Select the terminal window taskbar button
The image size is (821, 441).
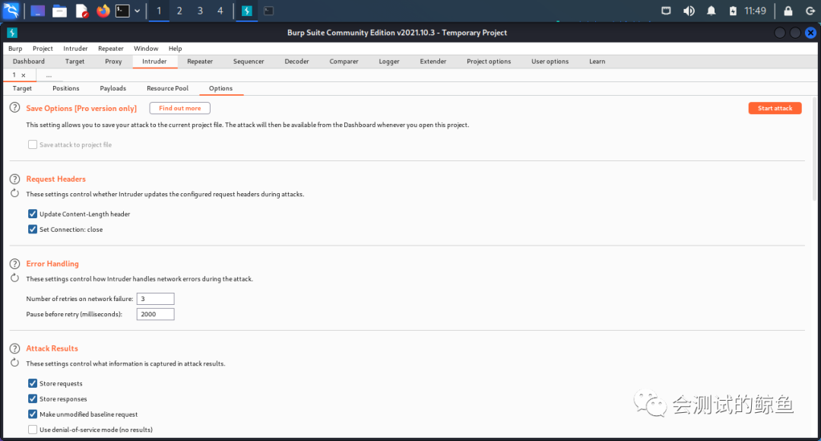[268, 11]
